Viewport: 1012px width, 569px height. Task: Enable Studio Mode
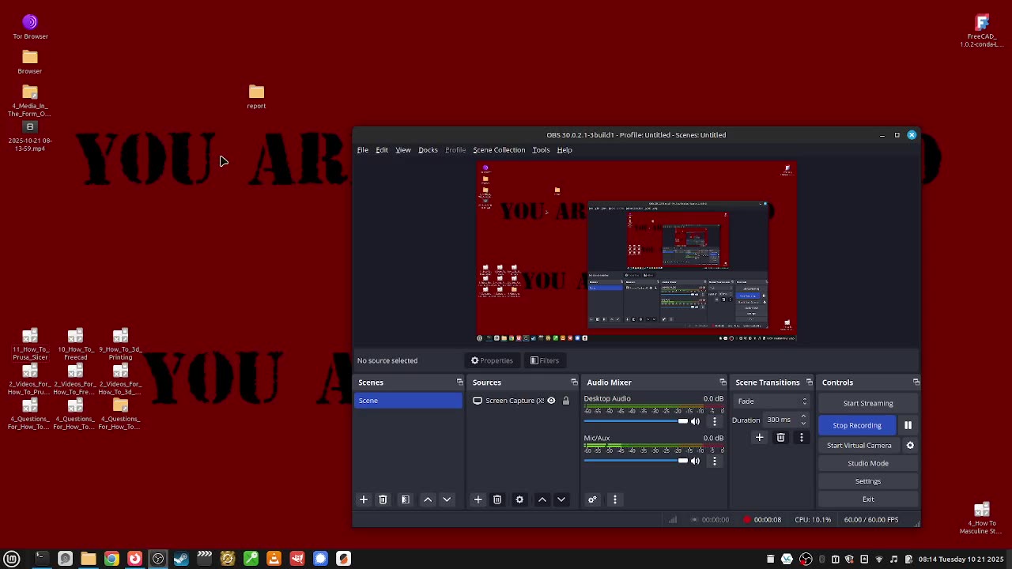[868, 463]
